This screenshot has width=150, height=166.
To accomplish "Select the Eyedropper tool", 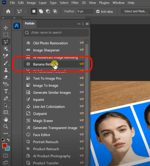I will point(5,56).
